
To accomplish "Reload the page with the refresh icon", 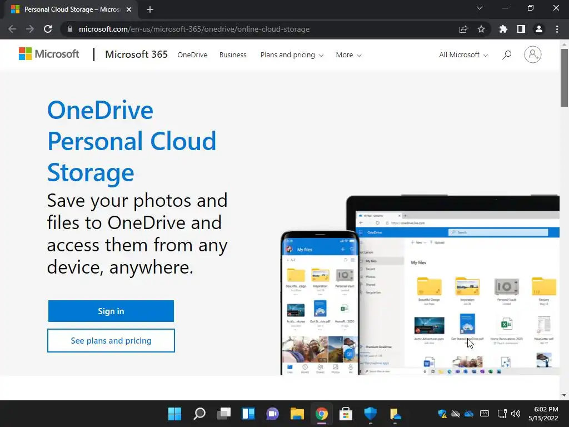I will point(48,29).
